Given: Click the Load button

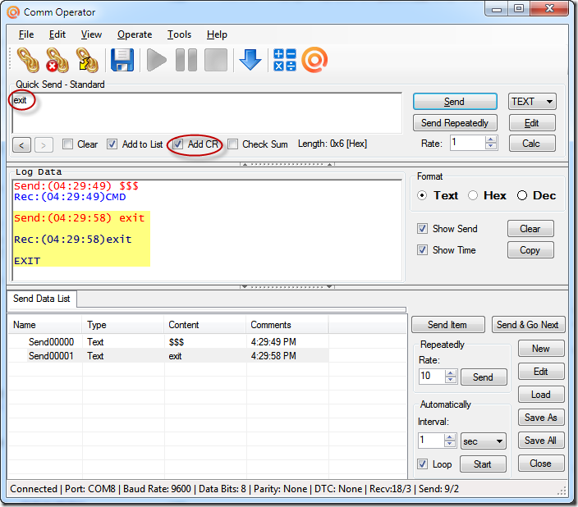Looking at the screenshot, I should pos(541,395).
